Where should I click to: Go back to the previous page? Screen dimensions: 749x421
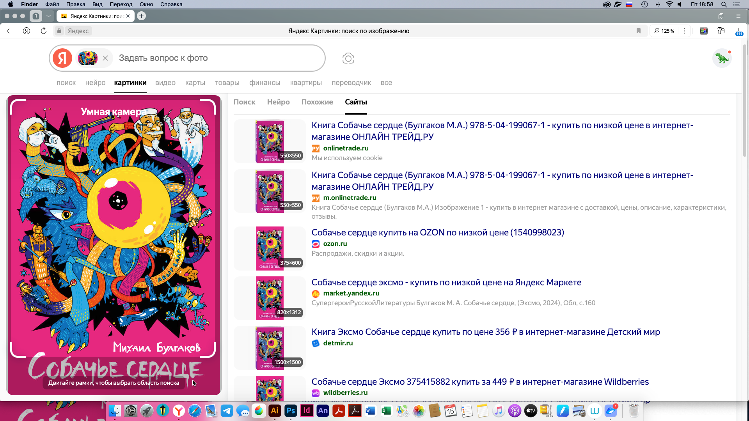pyautogui.click(x=9, y=31)
